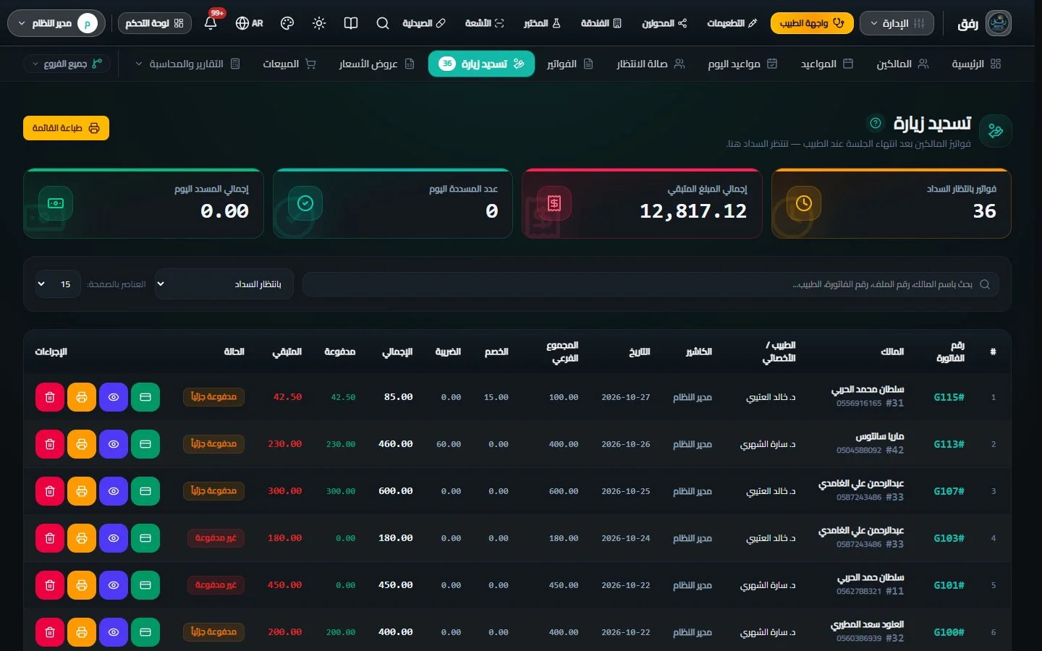Delete invoice G100# with red trash icon
The image size is (1042, 651).
(50, 632)
